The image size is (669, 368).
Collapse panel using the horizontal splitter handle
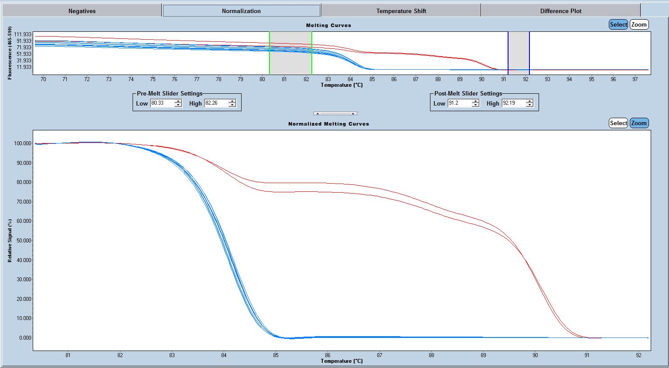coord(335,113)
